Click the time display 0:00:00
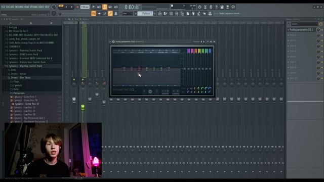The width and height of the screenshot is (324, 182). point(132,7)
